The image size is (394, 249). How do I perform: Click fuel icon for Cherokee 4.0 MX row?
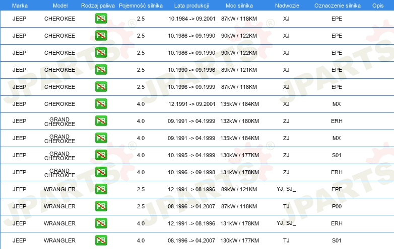[x=101, y=104]
